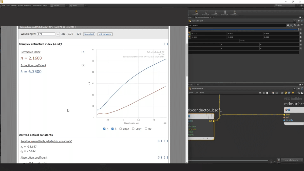304x171 pixels.
Task: Pin the parameter pane with pin icon
Action: 299,21
